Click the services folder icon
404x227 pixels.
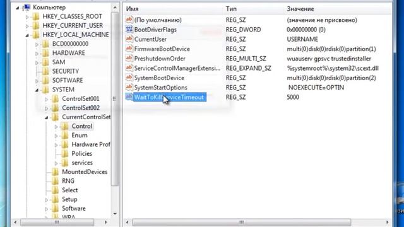point(65,163)
